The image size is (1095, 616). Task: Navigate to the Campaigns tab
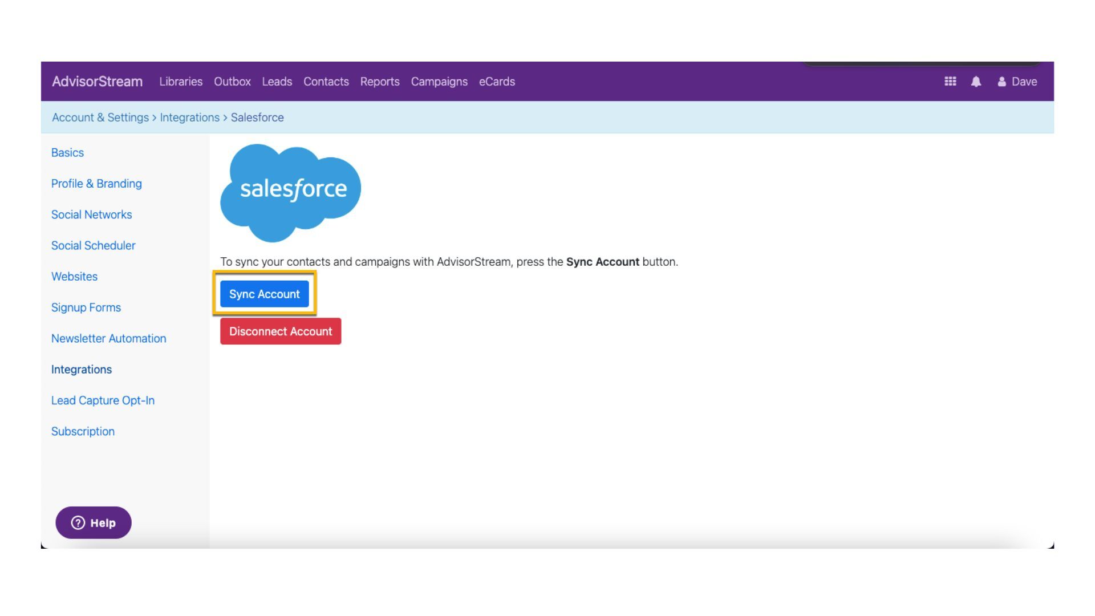(439, 82)
